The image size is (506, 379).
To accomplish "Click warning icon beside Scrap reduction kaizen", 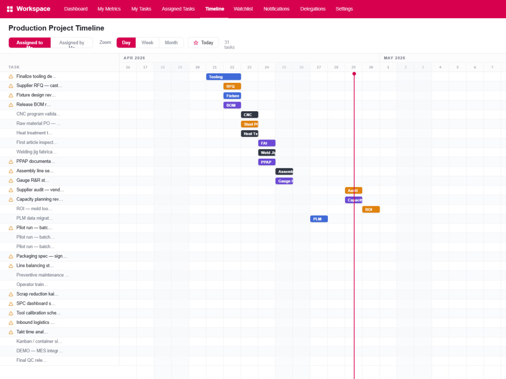I will click(11, 294).
